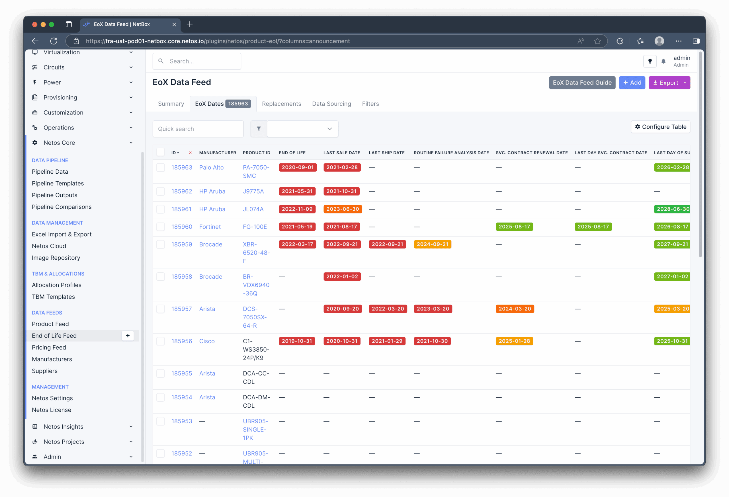The height and width of the screenshot is (497, 729).
Task: Expand the Customization menu chevron
Action: click(131, 112)
